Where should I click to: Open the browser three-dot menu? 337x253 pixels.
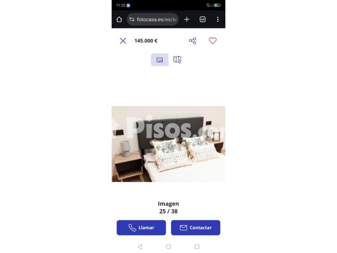pos(218,19)
